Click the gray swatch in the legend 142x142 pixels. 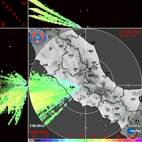[32, 141]
